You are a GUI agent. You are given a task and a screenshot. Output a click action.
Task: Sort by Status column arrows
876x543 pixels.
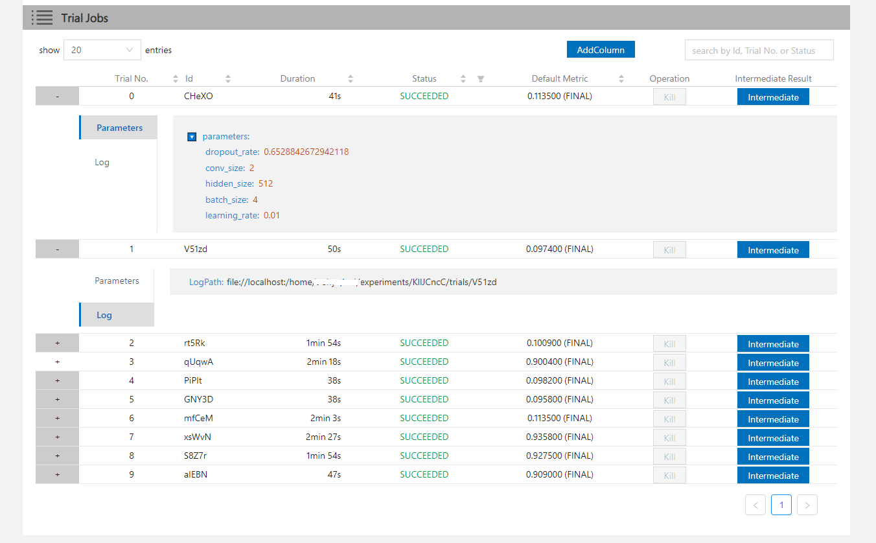pyautogui.click(x=463, y=79)
